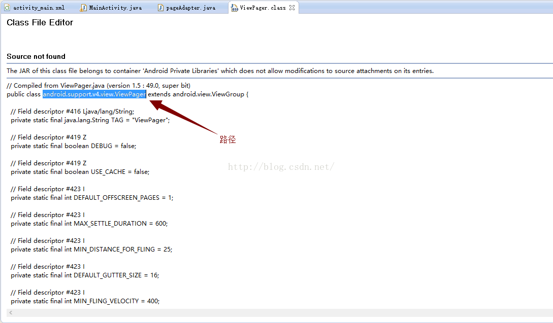
Task: Switch to the pageAdapter.java tab
Action: (x=186, y=8)
